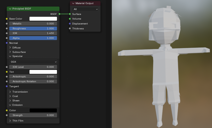
Task: Expand the Diffuse panel
Action: tap(10, 47)
